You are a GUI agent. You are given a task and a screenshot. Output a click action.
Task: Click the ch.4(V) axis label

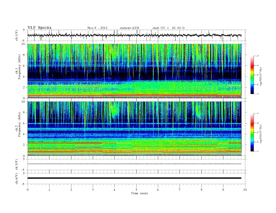click(x=16, y=179)
